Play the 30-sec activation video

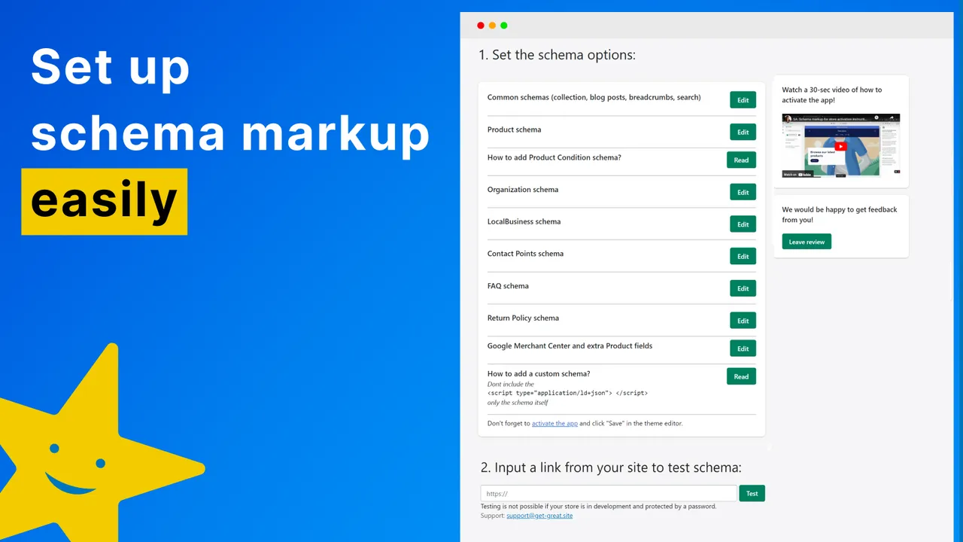[x=840, y=146]
